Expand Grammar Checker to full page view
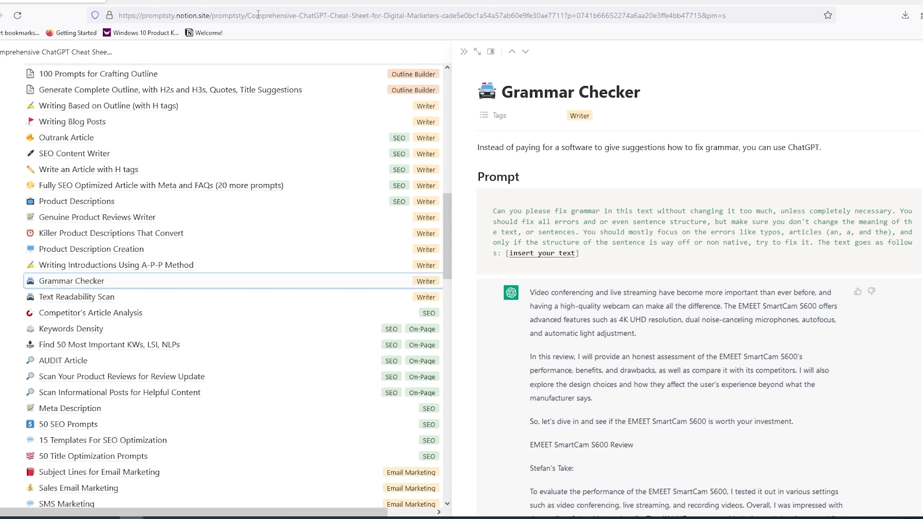 pyautogui.click(x=477, y=51)
